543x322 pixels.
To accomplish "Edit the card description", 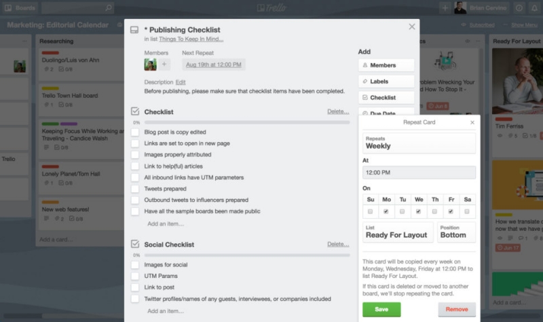I will pos(181,82).
